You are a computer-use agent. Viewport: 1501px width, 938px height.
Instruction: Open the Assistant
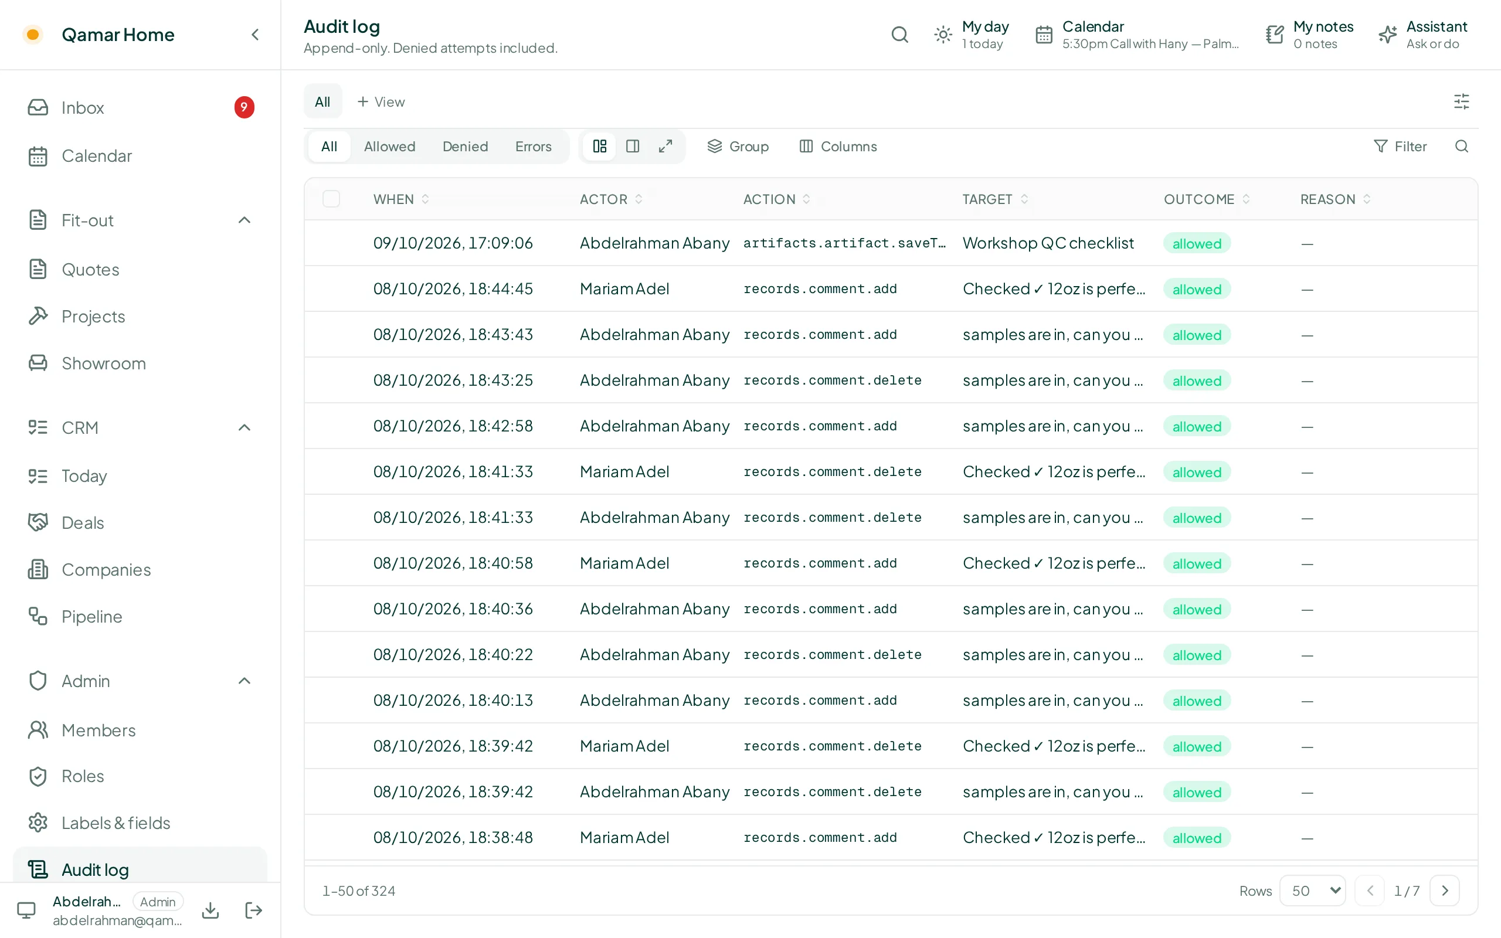click(1423, 35)
